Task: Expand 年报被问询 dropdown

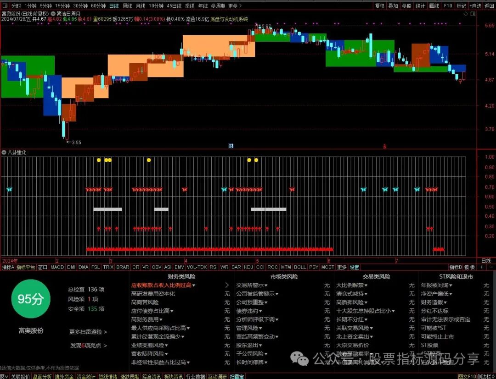Action: 437,285
